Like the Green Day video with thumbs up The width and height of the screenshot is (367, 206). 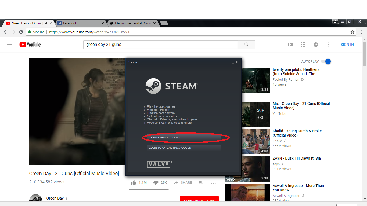(134, 182)
